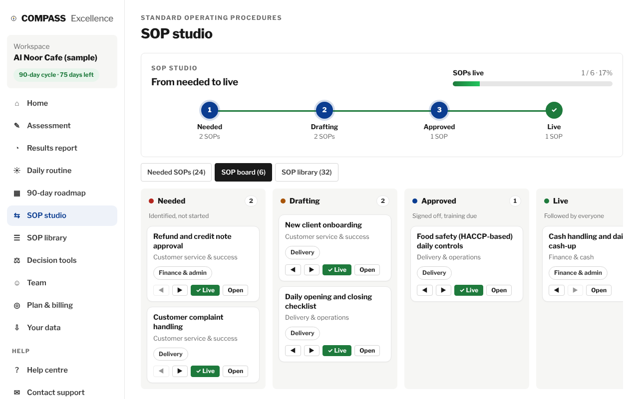639x399 pixels.
Task: Click the Help centre question mark icon
Action: tap(17, 370)
